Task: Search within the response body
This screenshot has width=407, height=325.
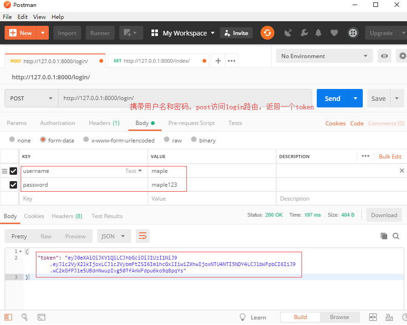Action: (396, 236)
